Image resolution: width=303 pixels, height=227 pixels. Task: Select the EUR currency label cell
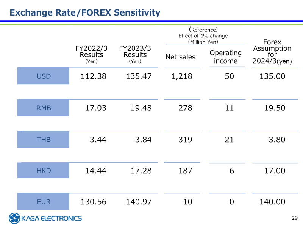[44, 202]
